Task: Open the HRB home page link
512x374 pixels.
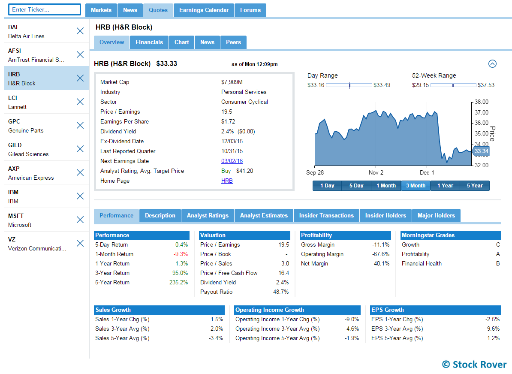Action: tap(227, 181)
